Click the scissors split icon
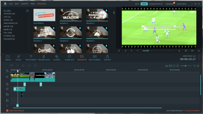Screen dimensions: 203x114 click(29, 66)
